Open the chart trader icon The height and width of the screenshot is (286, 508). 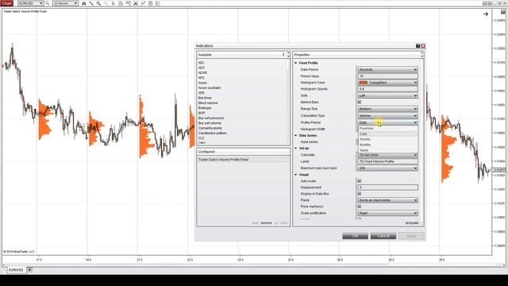click(129, 3)
